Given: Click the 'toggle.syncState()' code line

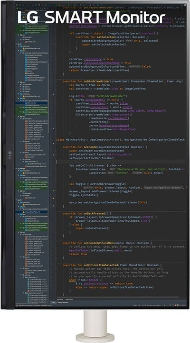Looking at the screenshot, I should pyautogui.click(x=84, y=195).
